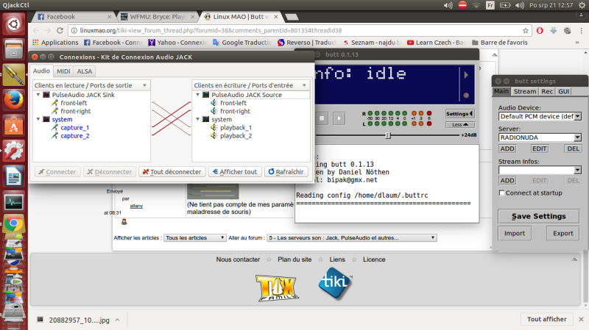589x330 pixels.
Task: Click the arrow on butt display edge
Action: point(466,75)
